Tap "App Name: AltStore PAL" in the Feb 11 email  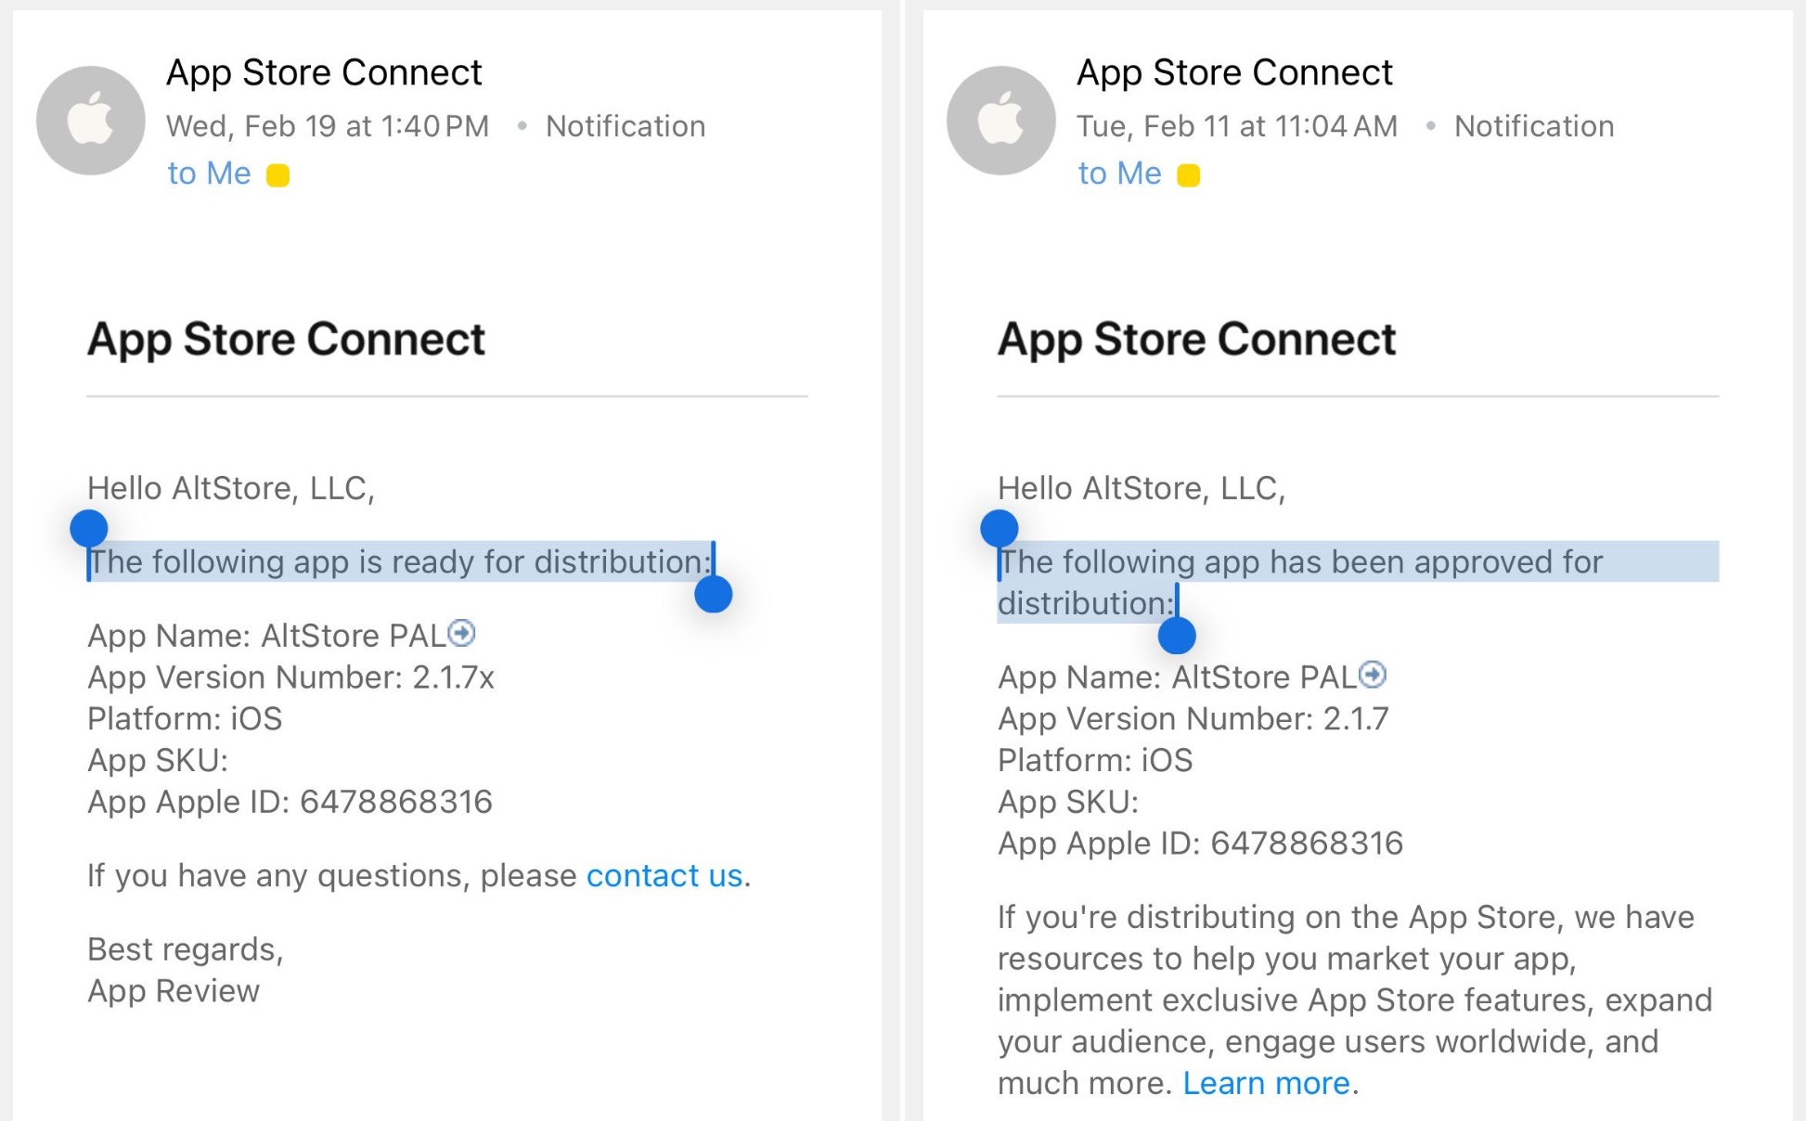tap(1178, 677)
